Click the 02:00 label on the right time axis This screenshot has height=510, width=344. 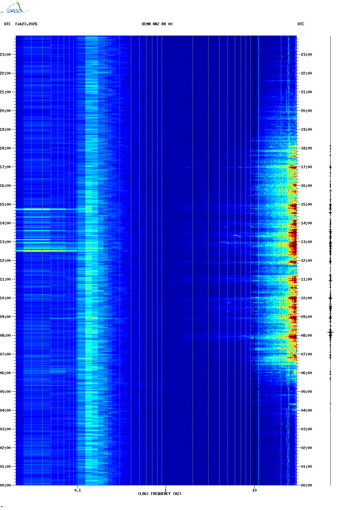pyautogui.click(x=306, y=448)
